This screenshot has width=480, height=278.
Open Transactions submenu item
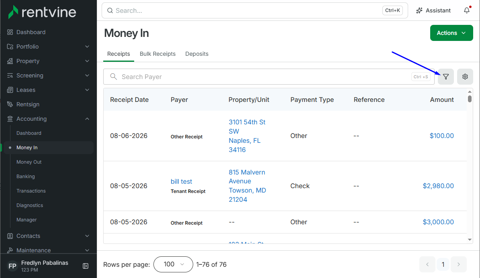(31, 191)
